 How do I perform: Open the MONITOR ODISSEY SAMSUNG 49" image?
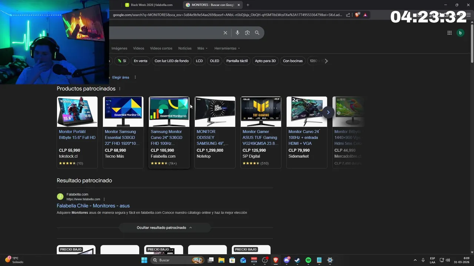pyautogui.click(x=215, y=112)
